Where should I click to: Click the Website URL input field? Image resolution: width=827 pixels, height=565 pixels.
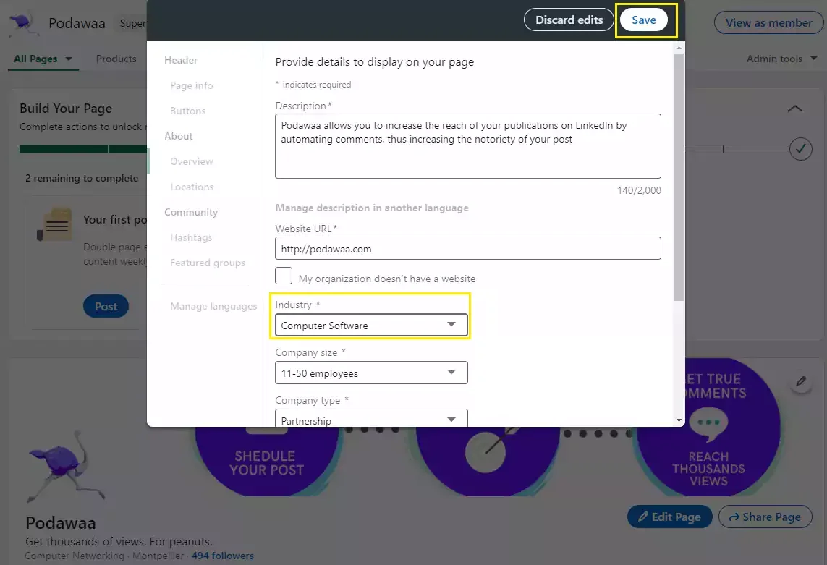click(468, 248)
